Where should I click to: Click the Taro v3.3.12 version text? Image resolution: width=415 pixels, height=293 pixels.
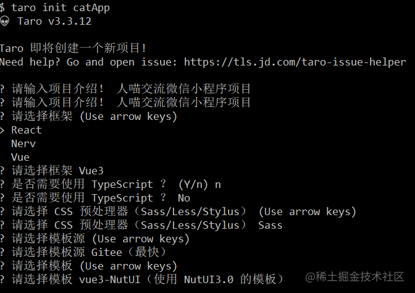point(54,21)
